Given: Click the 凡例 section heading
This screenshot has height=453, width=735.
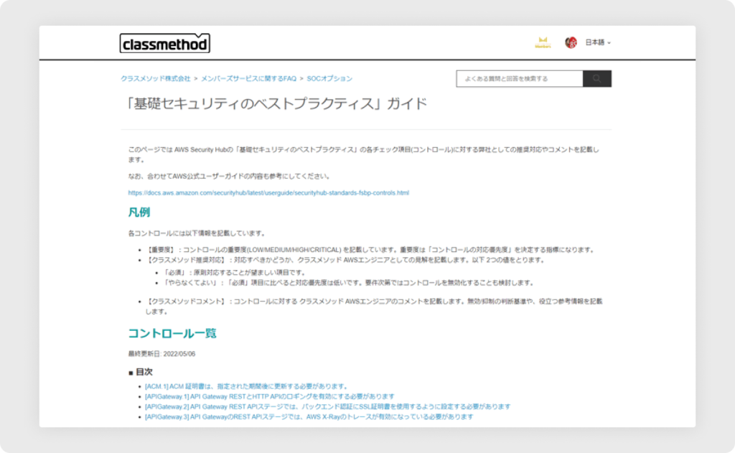Looking at the screenshot, I should click(139, 213).
